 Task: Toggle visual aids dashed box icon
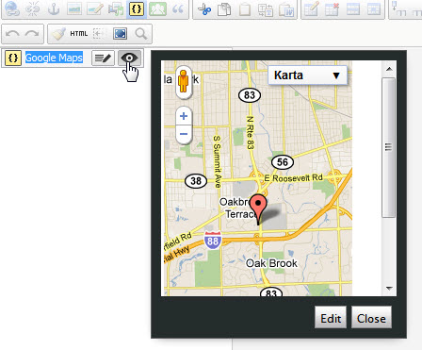click(98, 34)
